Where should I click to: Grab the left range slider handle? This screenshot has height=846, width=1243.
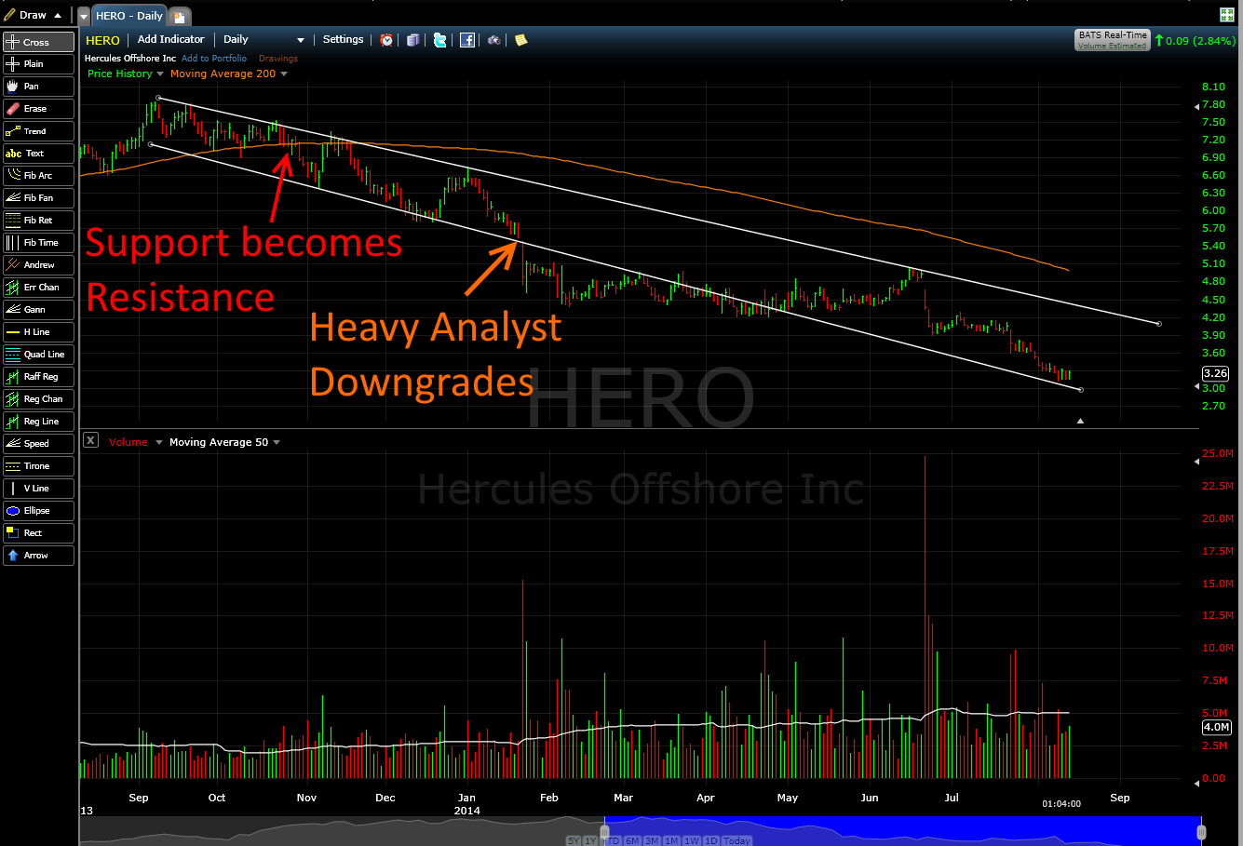point(604,831)
